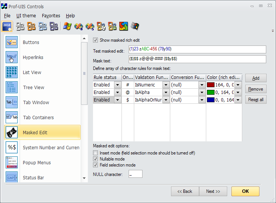The width and height of the screenshot is (276, 203).
Task: Click the Reset all button
Action: pos(256,100)
